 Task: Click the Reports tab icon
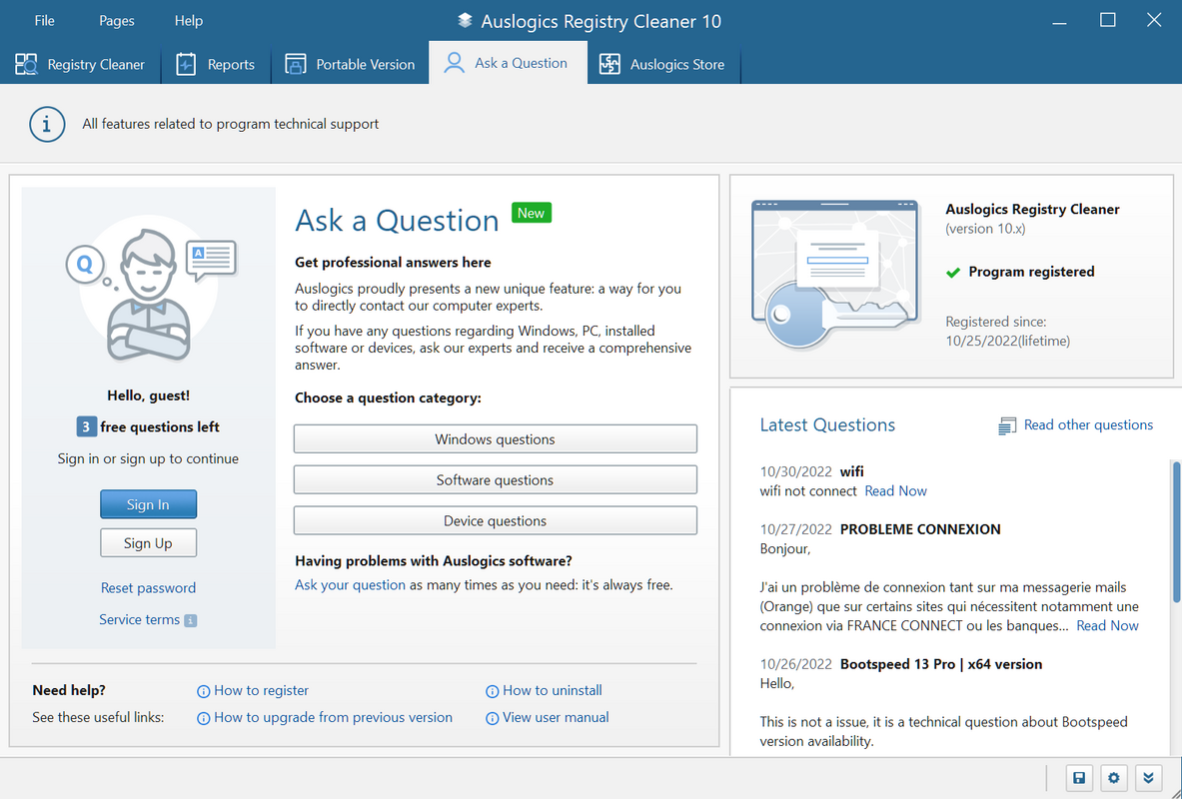coord(186,64)
